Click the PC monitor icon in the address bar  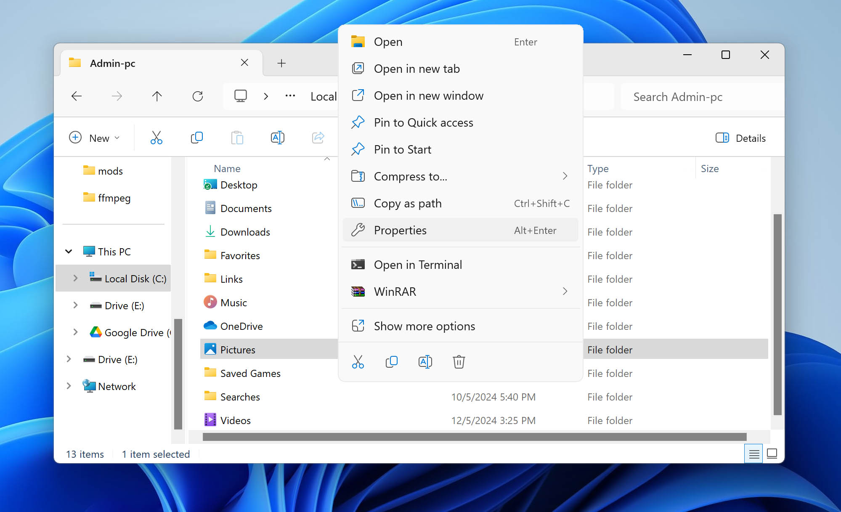point(240,96)
